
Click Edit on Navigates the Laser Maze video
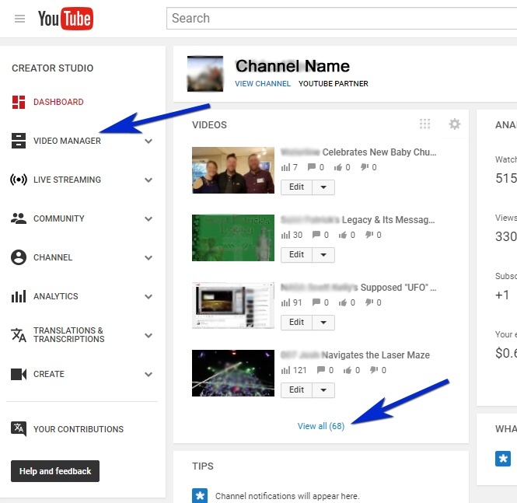pyautogui.click(x=296, y=390)
